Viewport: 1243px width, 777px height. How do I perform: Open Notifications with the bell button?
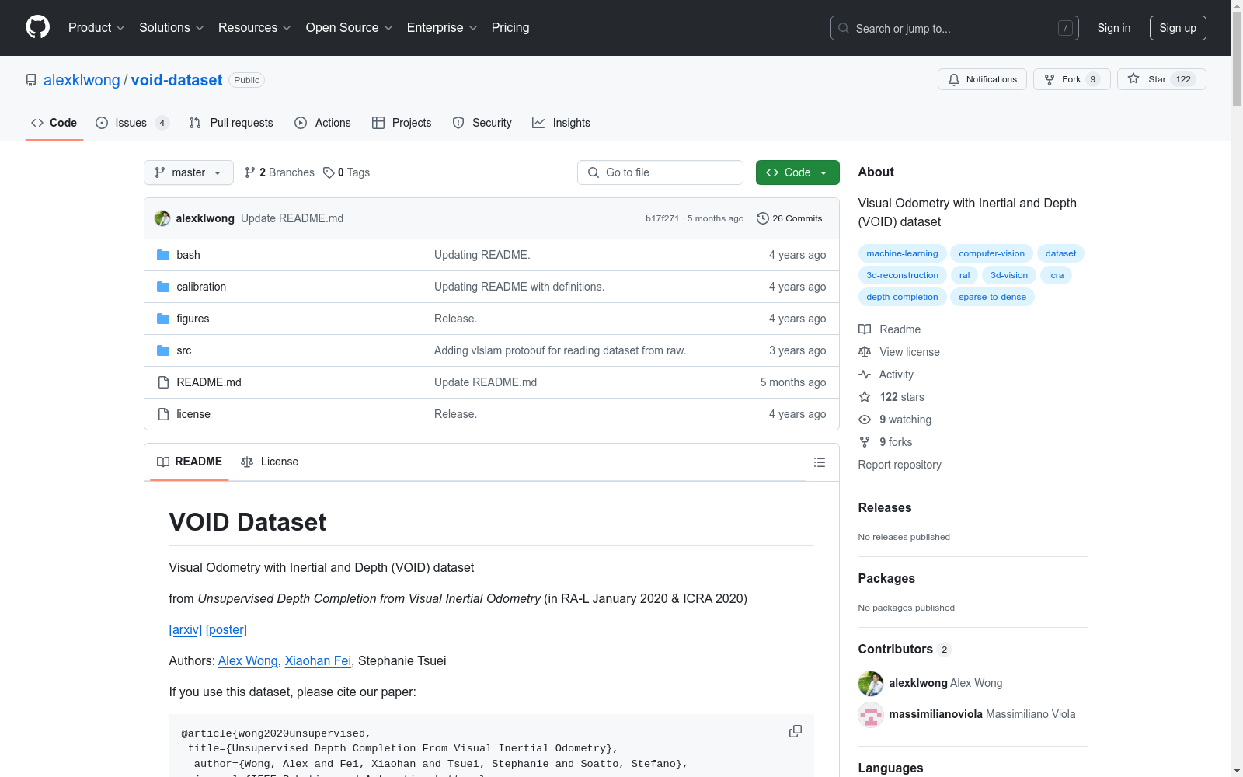pos(983,79)
